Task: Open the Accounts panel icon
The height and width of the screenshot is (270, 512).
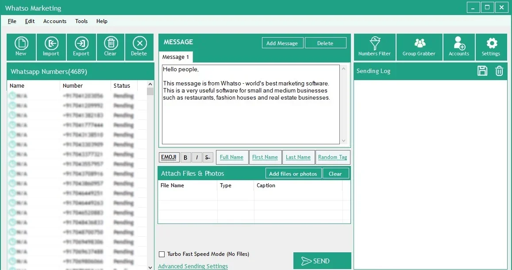Action: pos(459,47)
